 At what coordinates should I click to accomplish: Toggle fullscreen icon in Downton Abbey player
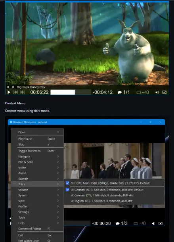pos(161,223)
